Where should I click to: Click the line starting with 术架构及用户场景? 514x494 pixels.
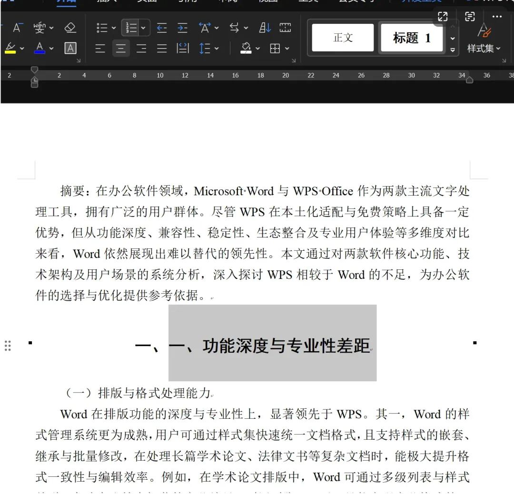click(252, 275)
